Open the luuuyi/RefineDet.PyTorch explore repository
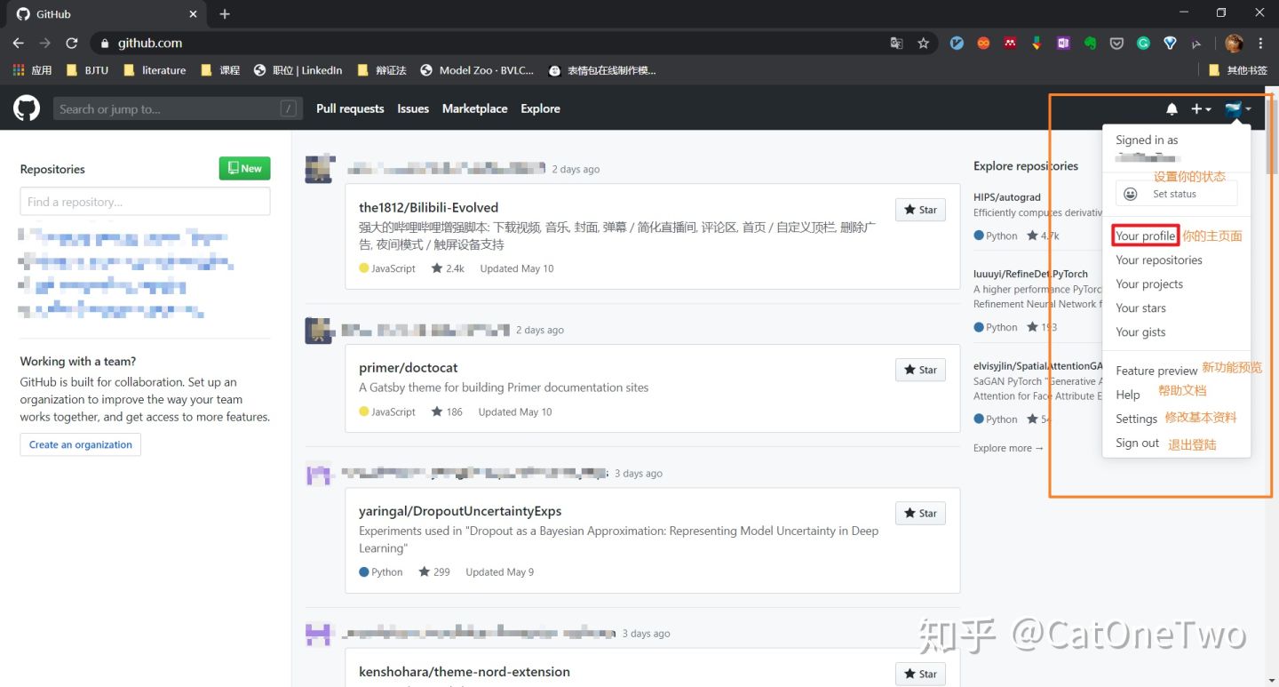Image resolution: width=1279 pixels, height=687 pixels. pos(1030,274)
